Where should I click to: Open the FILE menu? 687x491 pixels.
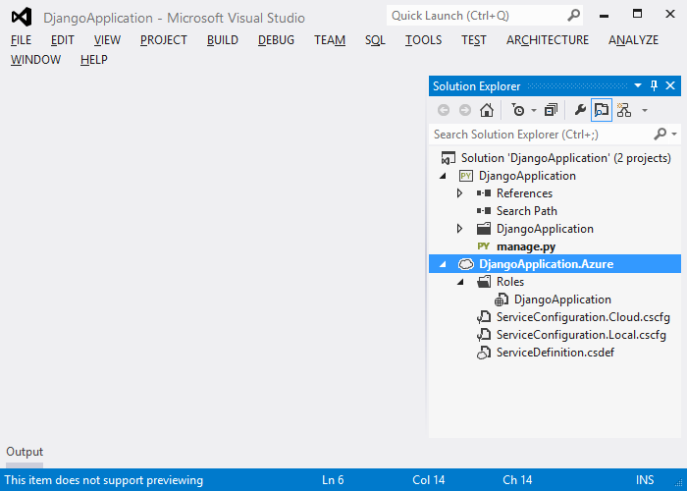pyautogui.click(x=21, y=40)
